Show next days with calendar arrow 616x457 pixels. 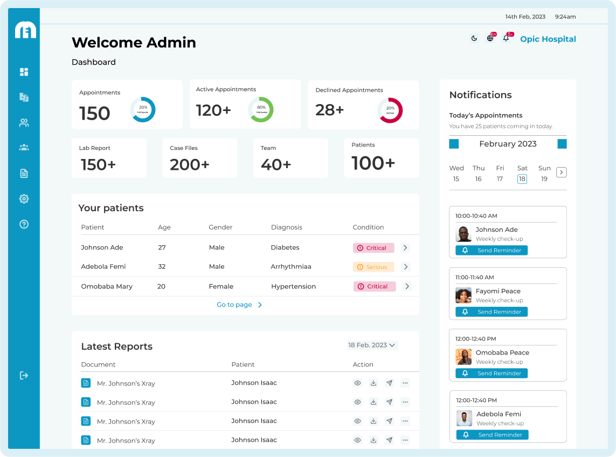coord(561,172)
